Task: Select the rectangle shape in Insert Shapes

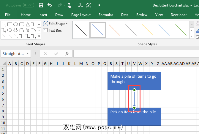Action: (10, 24)
